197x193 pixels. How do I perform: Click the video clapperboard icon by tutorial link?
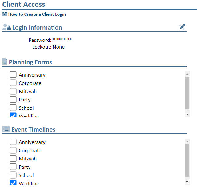[5, 14]
